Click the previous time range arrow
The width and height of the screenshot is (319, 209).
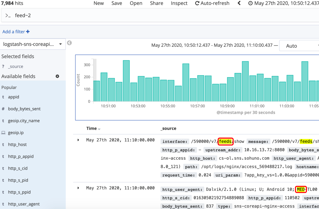239,3
